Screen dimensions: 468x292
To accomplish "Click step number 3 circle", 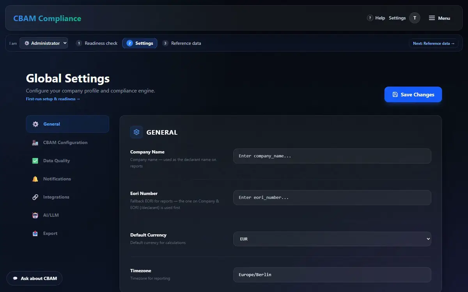I will pyautogui.click(x=165, y=43).
